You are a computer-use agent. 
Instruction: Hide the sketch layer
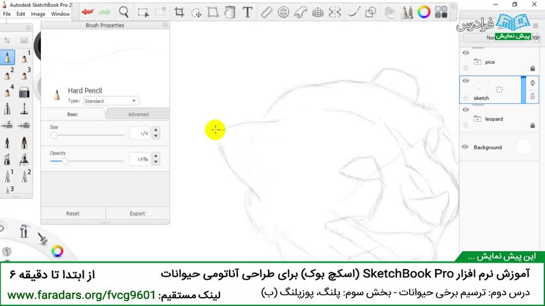tap(466, 81)
